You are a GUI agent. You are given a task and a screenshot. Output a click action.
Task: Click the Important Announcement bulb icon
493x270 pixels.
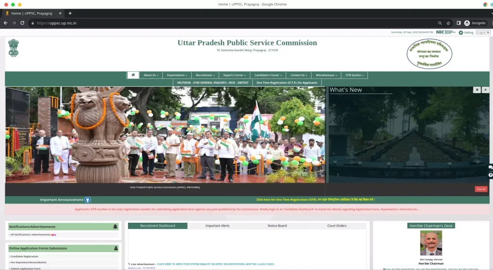click(88, 200)
